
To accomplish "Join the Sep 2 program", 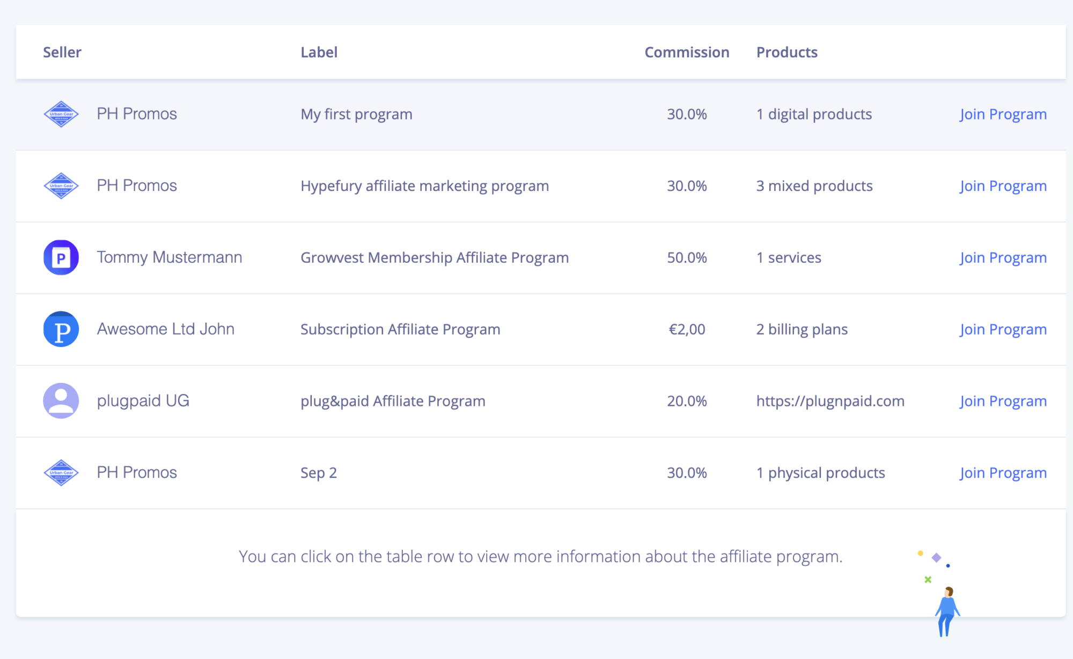I will pos(1003,473).
